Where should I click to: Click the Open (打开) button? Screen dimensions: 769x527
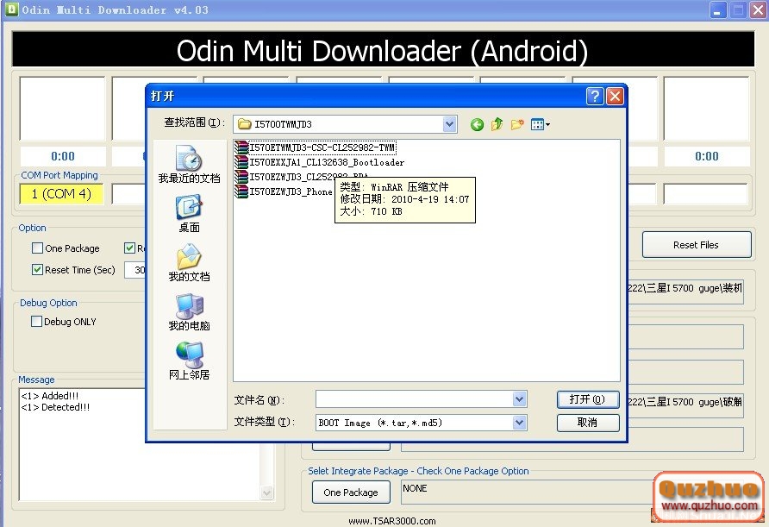588,399
